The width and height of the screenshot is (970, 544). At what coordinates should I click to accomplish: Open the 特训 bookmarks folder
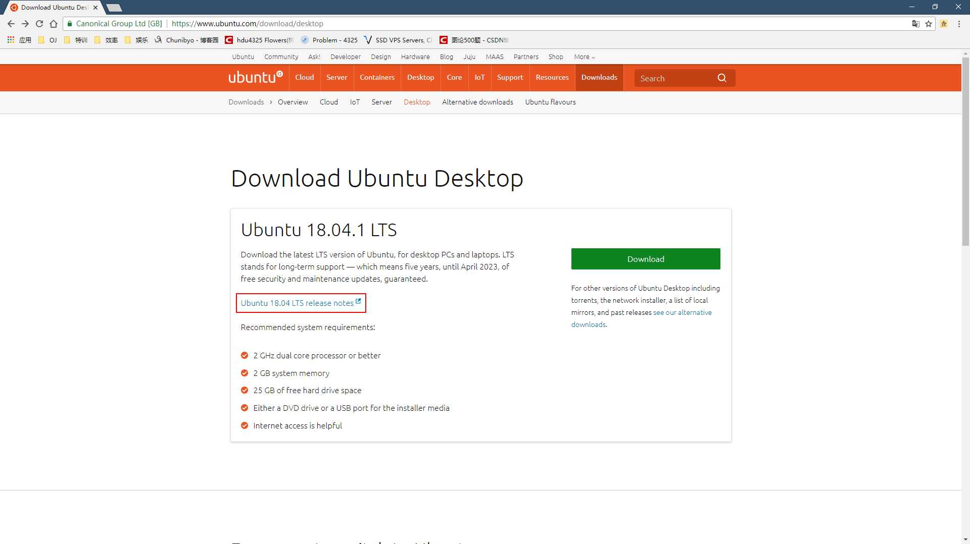click(76, 40)
